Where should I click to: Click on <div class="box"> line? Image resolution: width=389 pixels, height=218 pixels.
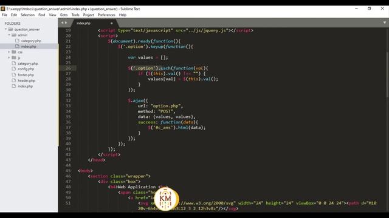pyautogui.click(x=119, y=182)
